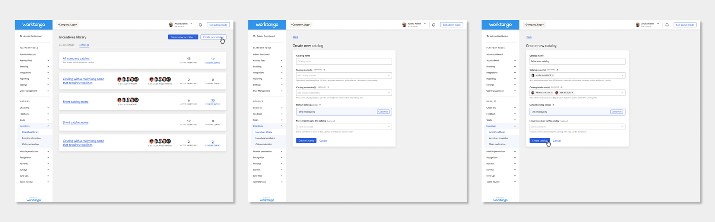Click the catalog owners avatar group in the first Short catalog name row
Viewport: 715px width, 222px height.
tap(128, 100)
